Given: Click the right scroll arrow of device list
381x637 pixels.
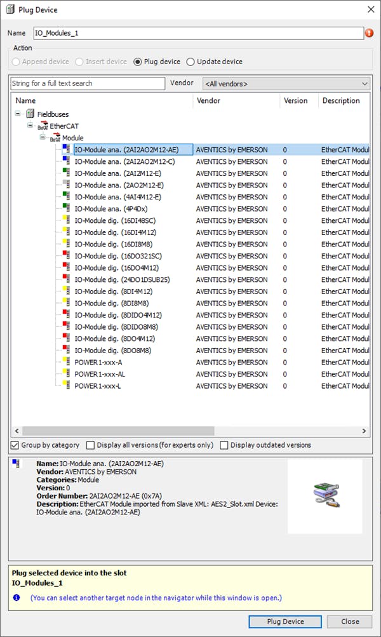Looking at the screenshot, I should point(364,431).
